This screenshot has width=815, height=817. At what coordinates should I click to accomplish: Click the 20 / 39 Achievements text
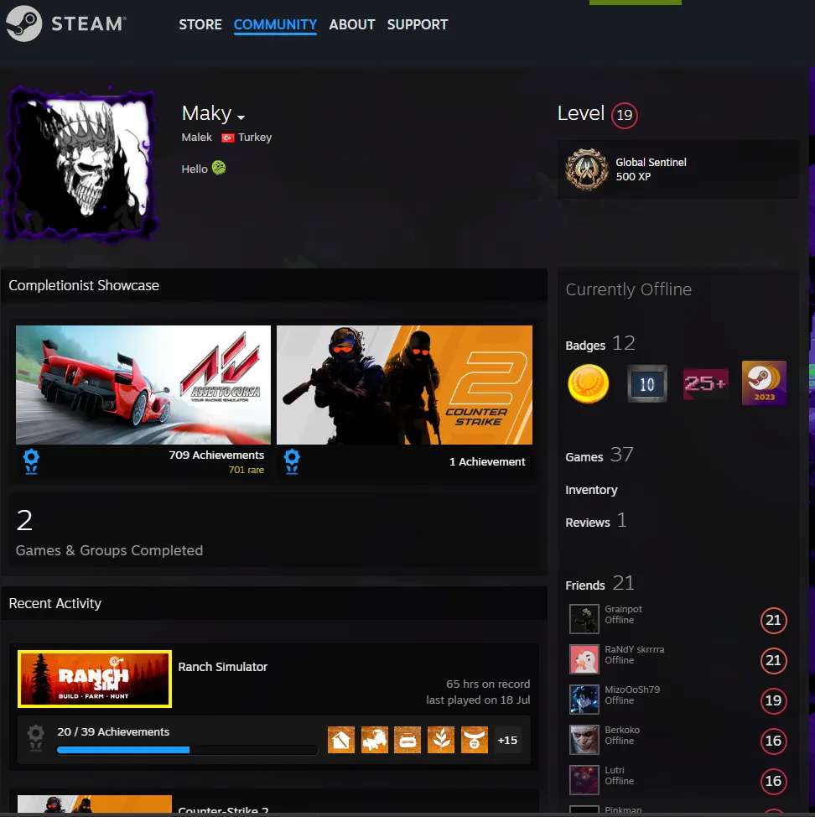click(113, 732)
